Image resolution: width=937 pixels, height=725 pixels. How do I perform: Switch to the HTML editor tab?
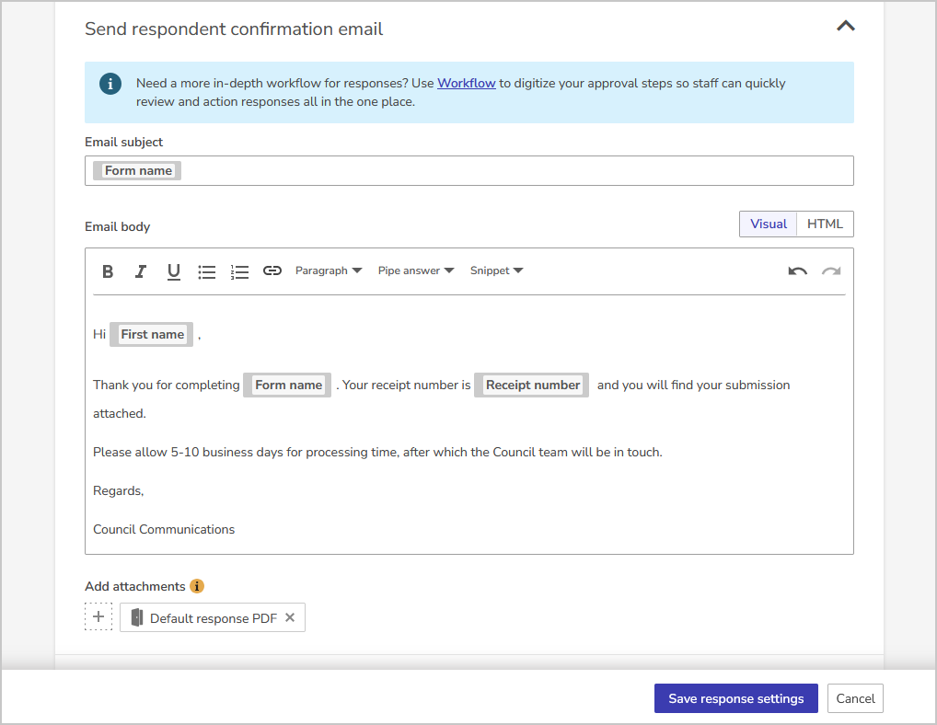tap(825, 224)
